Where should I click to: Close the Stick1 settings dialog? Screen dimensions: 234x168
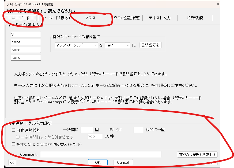click(218, 4)
